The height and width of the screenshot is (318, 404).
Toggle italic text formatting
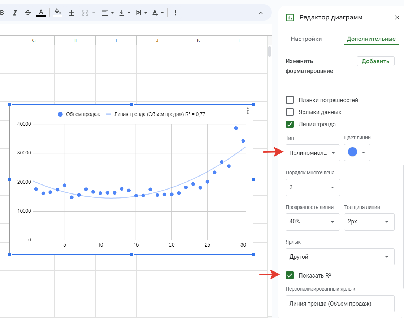15,13
